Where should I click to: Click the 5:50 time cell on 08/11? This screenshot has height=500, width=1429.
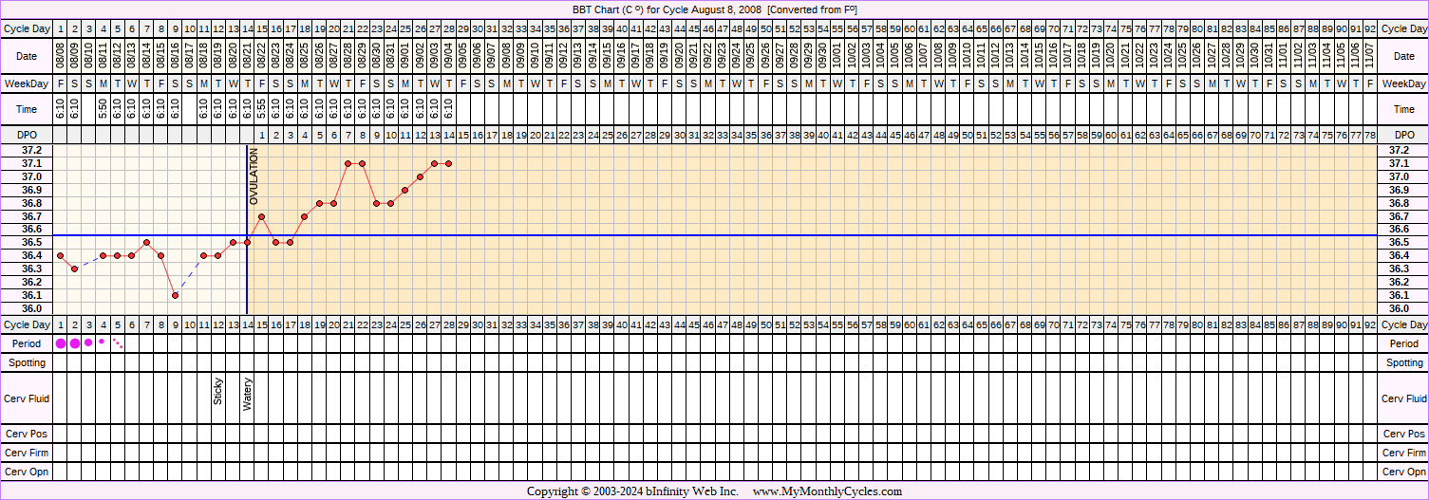[103, 110]
